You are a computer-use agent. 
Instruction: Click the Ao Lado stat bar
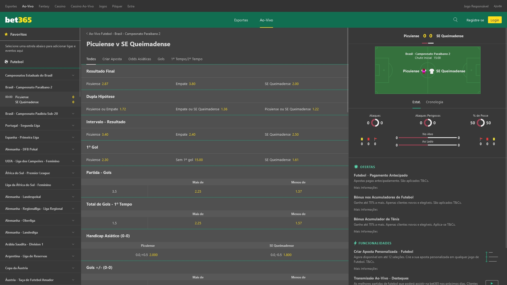pos(428,145)
